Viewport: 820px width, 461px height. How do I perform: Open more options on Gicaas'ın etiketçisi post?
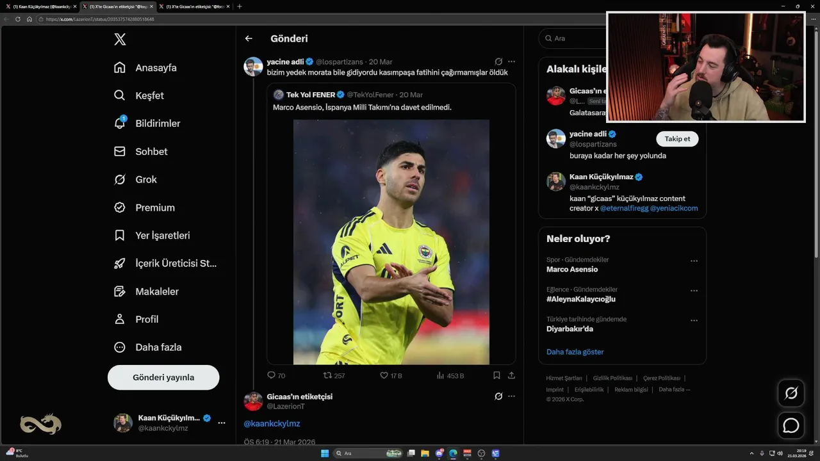pos(511,396)
